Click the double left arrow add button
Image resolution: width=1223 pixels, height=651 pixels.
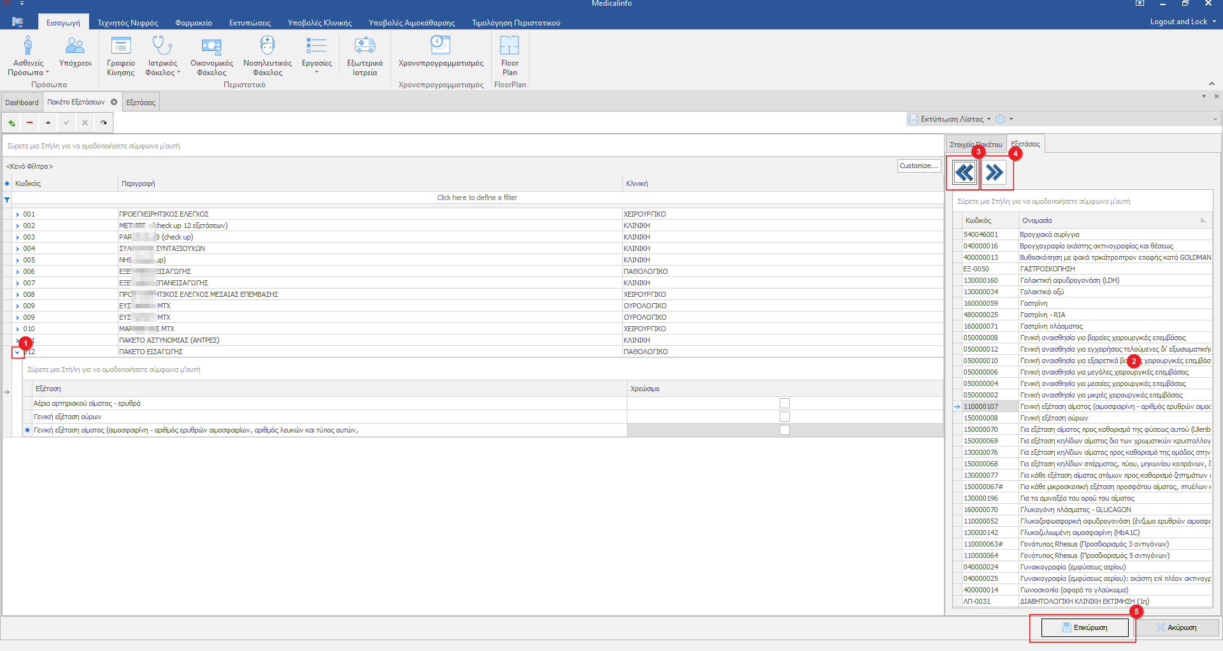[x=964, y=173]
